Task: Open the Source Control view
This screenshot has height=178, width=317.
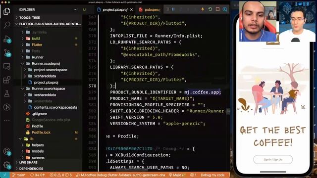Action: pyautogui.click(x=7, y=52)
